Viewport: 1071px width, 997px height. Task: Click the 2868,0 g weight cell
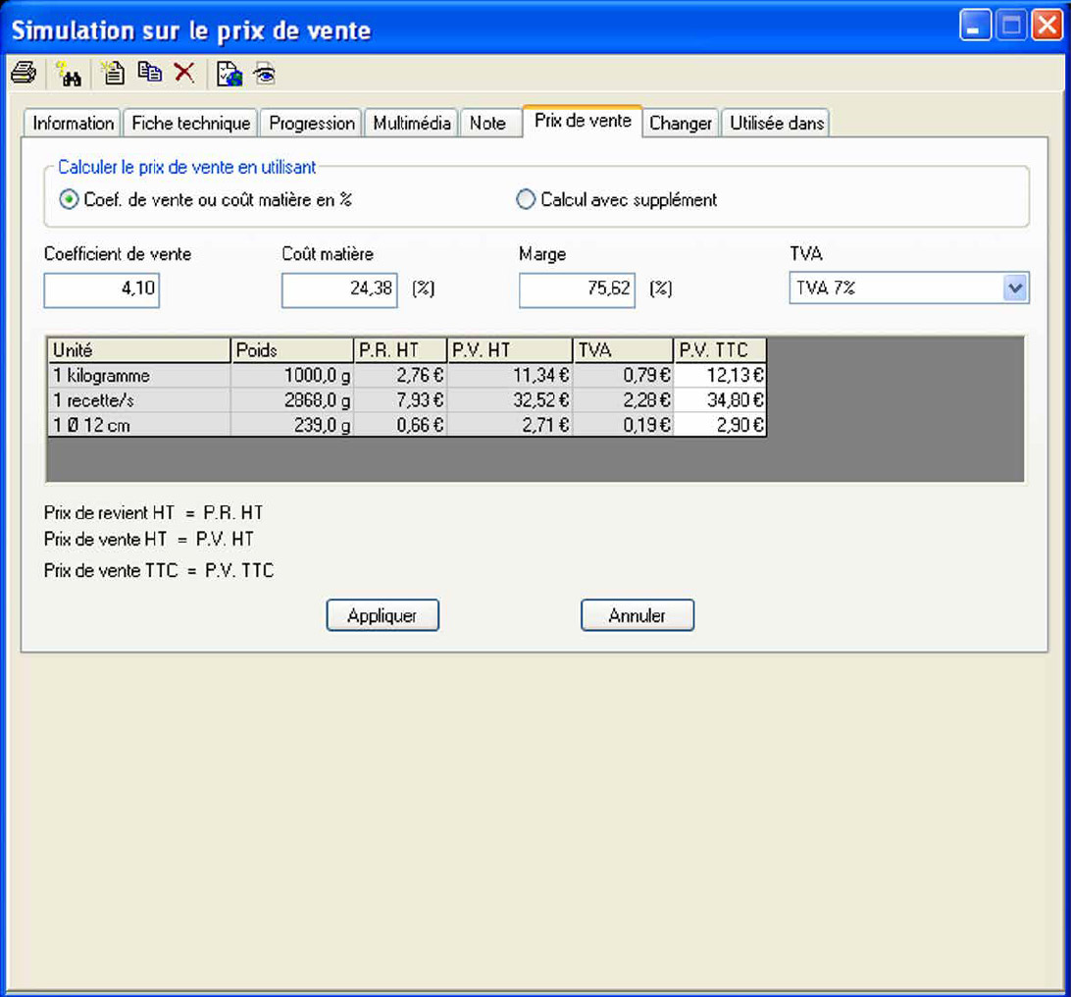click(292, 399)
